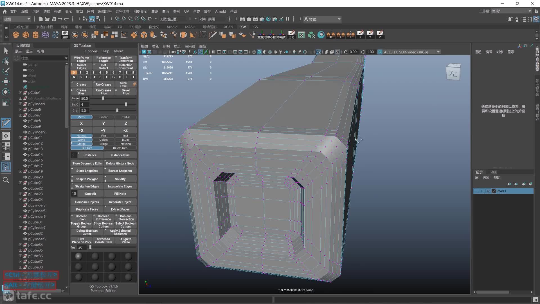
Task: Switch to the 多边形建模 shelf tab
Action: (x=44, y=27)
